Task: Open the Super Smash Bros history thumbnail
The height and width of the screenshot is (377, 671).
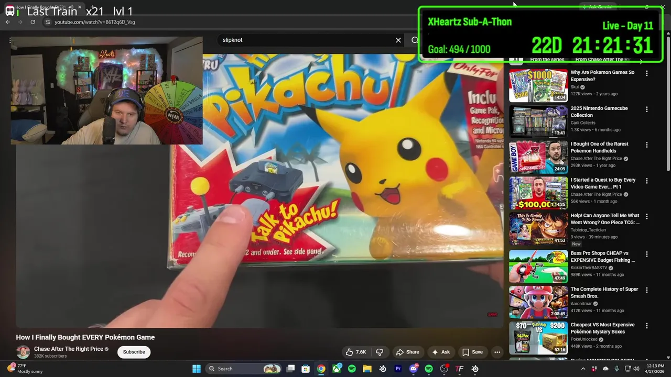Action: [x=538, y=302]
